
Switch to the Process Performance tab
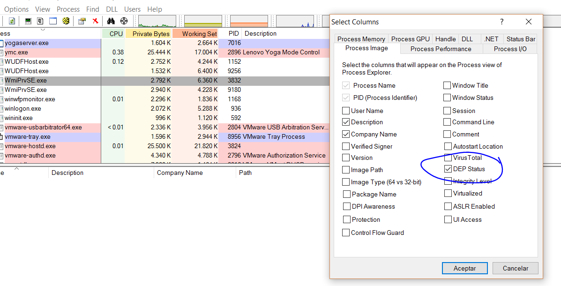point(441,49)
